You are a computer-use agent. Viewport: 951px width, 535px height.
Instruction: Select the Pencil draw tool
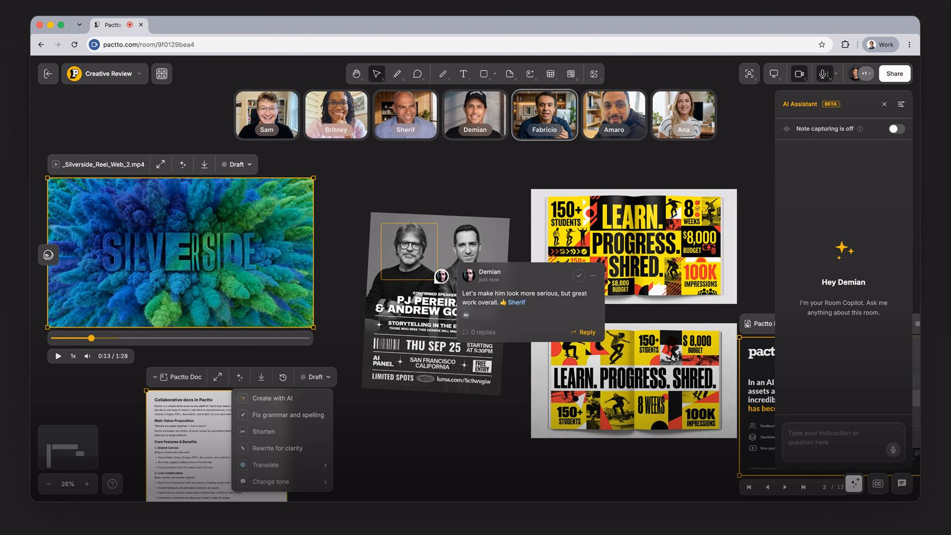443,74
